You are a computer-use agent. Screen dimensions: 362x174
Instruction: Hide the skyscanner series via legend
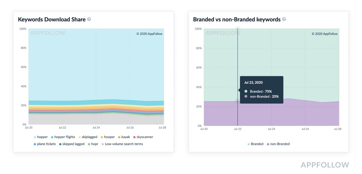[x=143, y=137]
